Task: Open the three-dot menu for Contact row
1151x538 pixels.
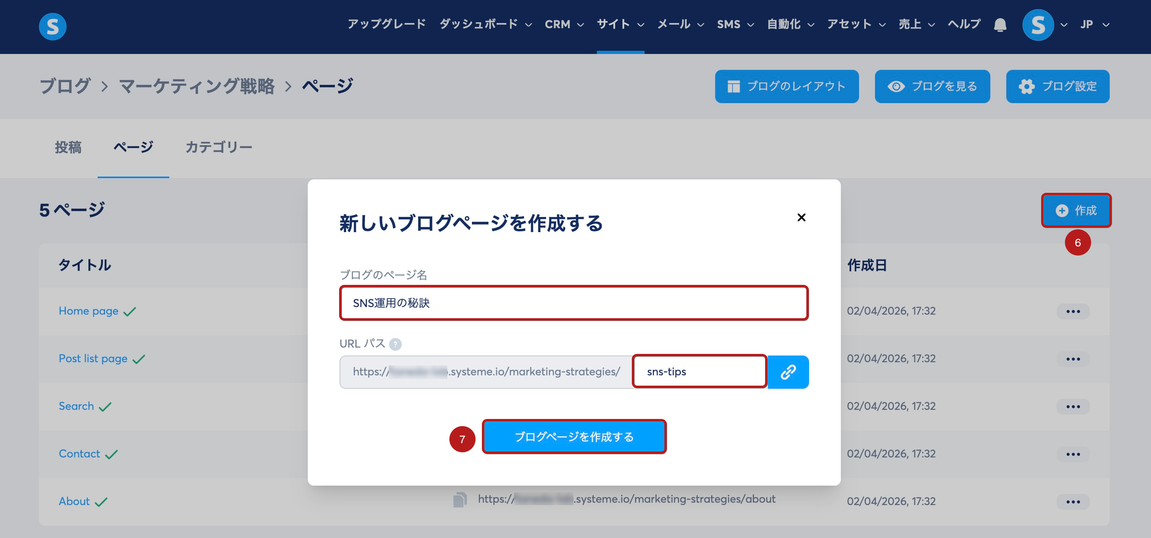Action: pos(1072,454)
